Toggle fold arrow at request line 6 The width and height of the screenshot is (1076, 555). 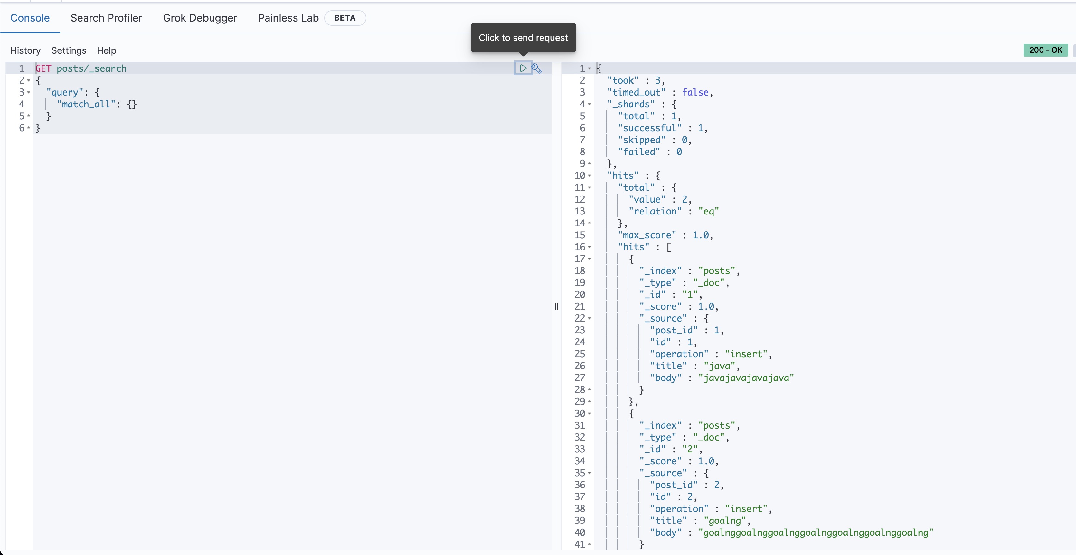tap(29, 128)
